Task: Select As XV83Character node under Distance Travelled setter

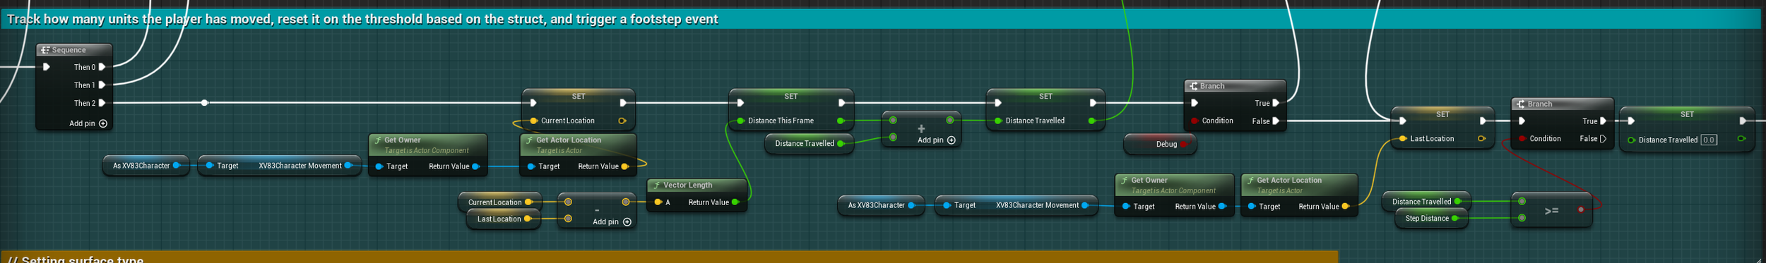Action: click(x=881, y=206)
